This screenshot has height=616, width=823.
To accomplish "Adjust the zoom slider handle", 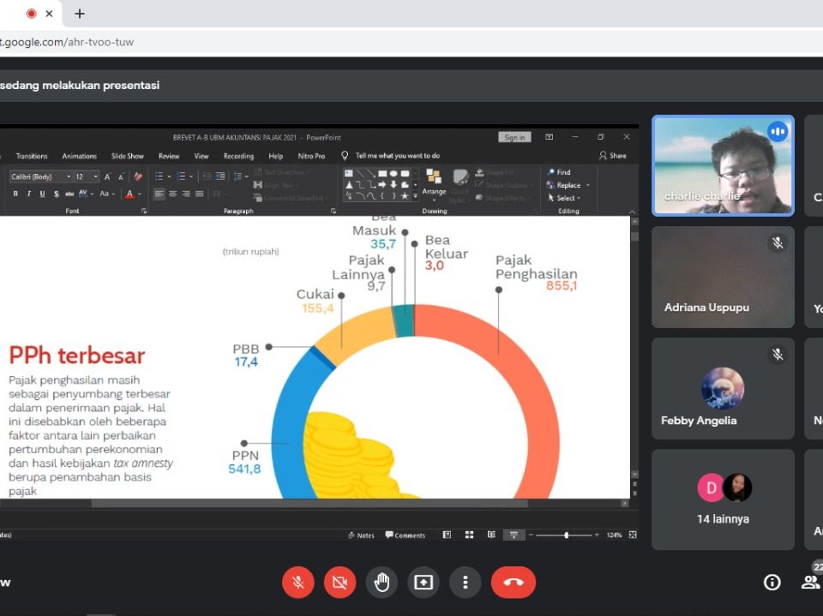I will pos(567,535).
